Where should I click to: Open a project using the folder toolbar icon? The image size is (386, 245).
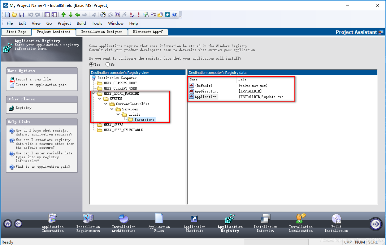[14, 15]
